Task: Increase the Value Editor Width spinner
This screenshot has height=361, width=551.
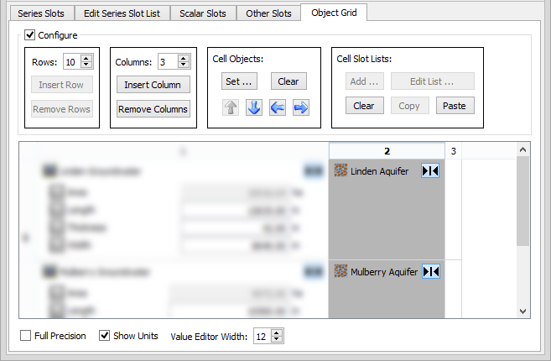Action: (x=278, y=332)
